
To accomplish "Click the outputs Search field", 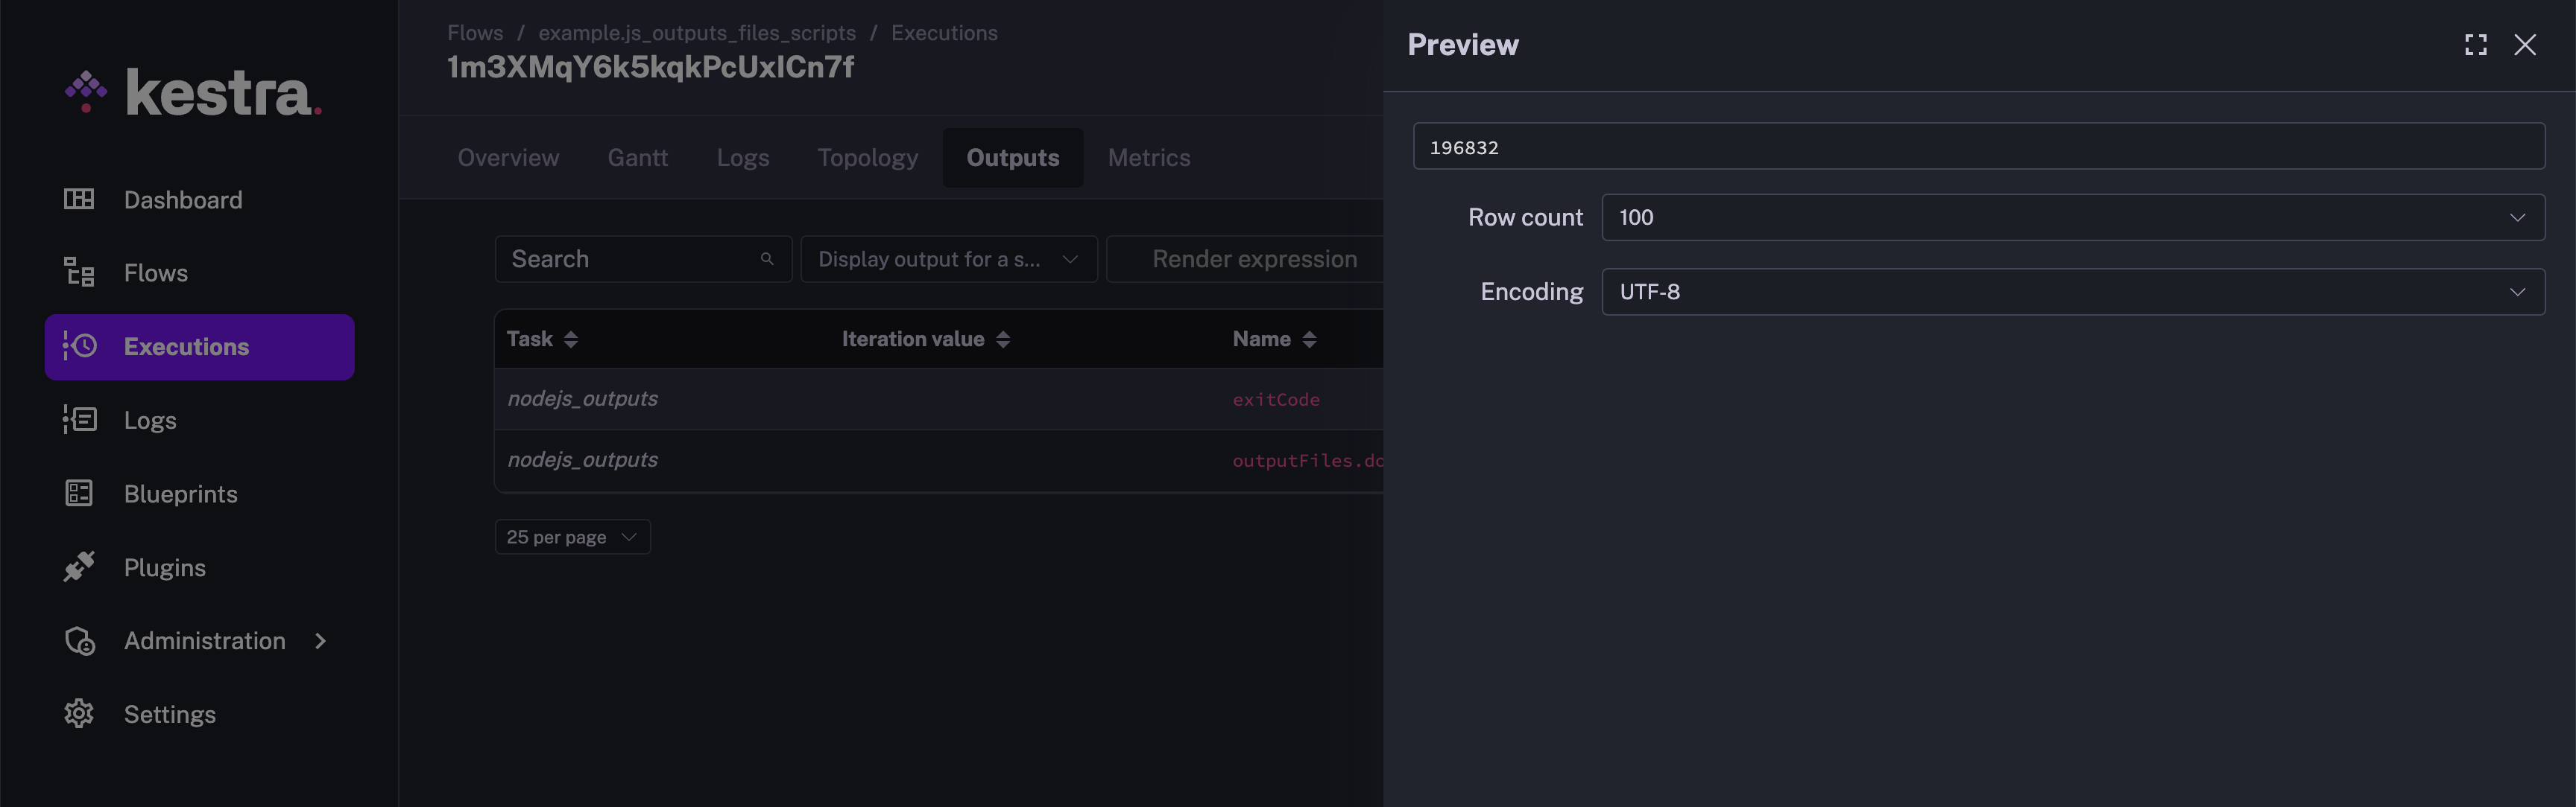I will [630, 258].
